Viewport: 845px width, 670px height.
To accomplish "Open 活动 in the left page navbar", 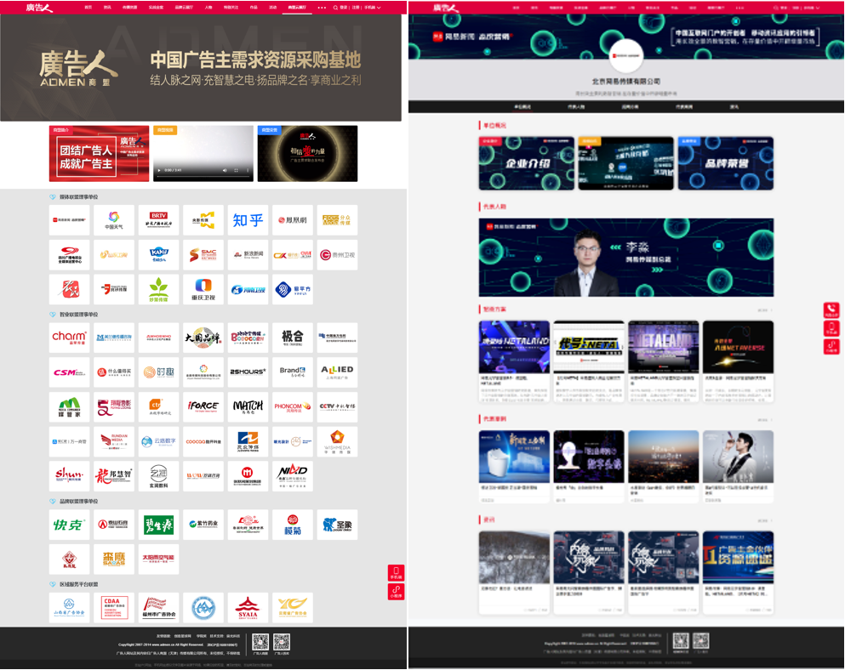I will pyautogui.click(x=272, y=8).
